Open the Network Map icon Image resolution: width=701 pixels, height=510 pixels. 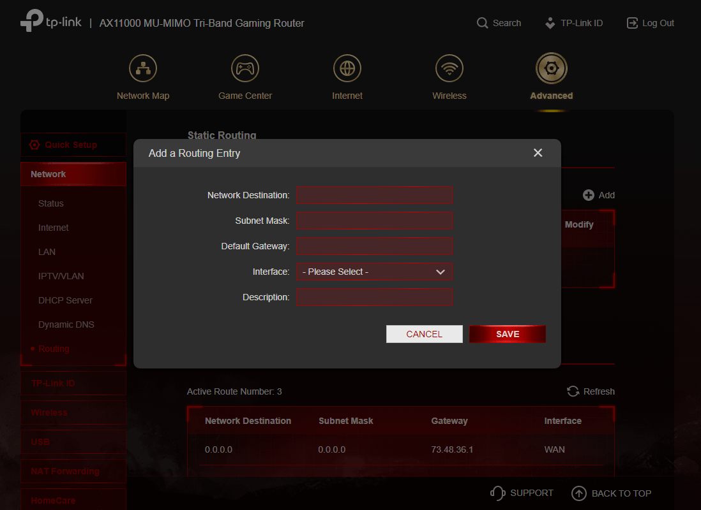143,68
